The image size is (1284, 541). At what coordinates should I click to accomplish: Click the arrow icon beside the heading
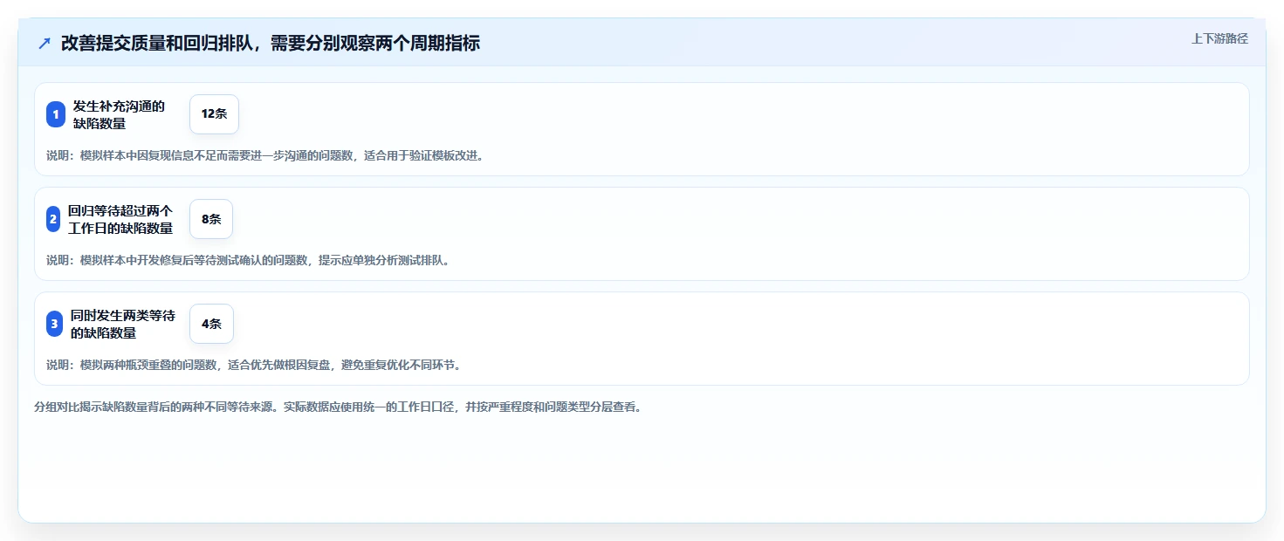click(x=45, y=43)
